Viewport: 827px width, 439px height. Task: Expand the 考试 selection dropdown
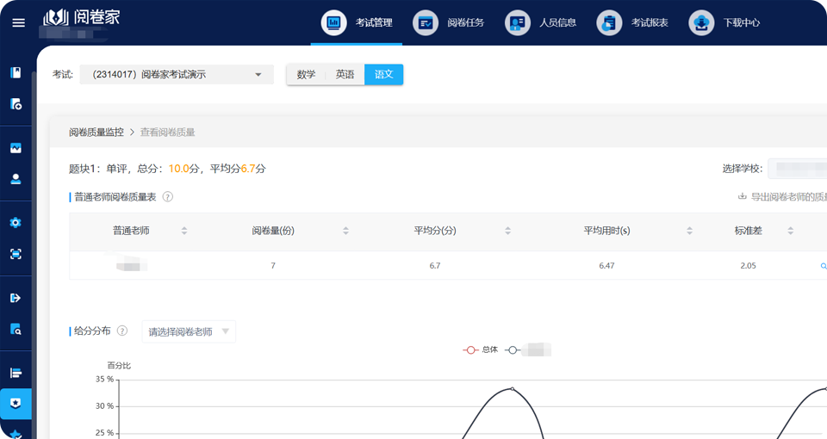(177, 75)
